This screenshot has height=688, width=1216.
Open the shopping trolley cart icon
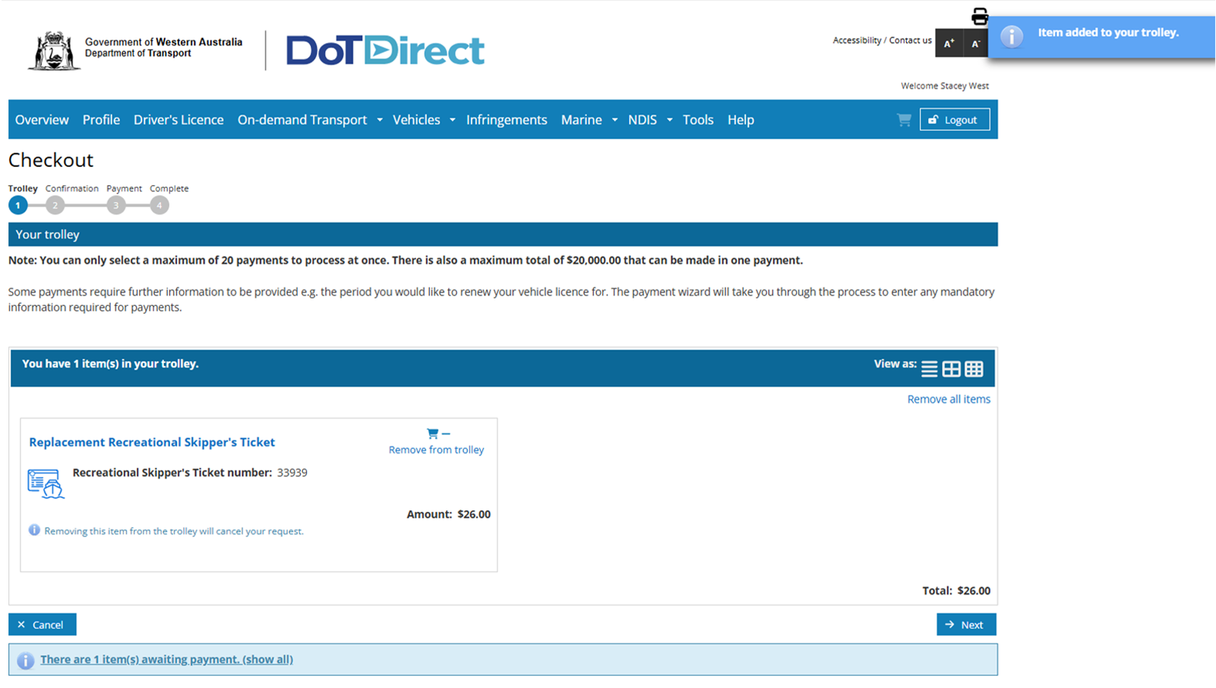coord(903,120)
